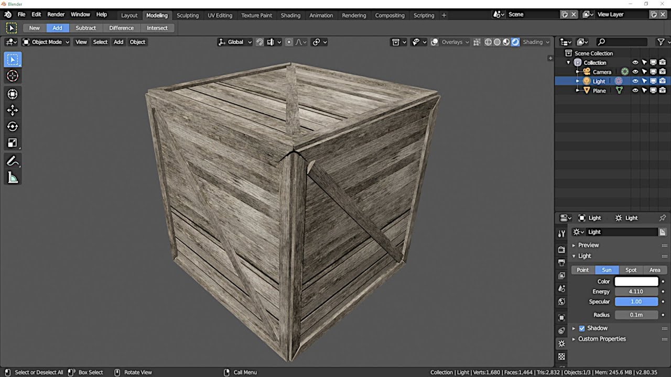Set light type to Area

pos(655,270)
